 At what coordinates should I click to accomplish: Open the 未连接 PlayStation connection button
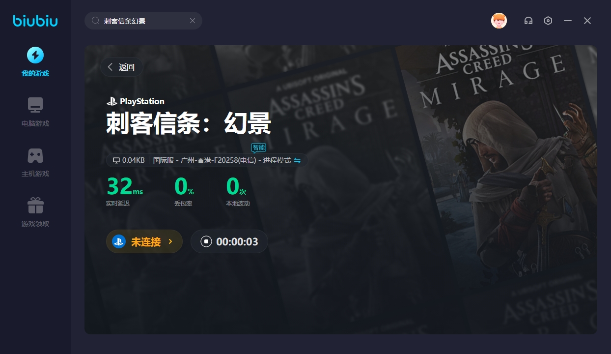(x=144, y=241)
